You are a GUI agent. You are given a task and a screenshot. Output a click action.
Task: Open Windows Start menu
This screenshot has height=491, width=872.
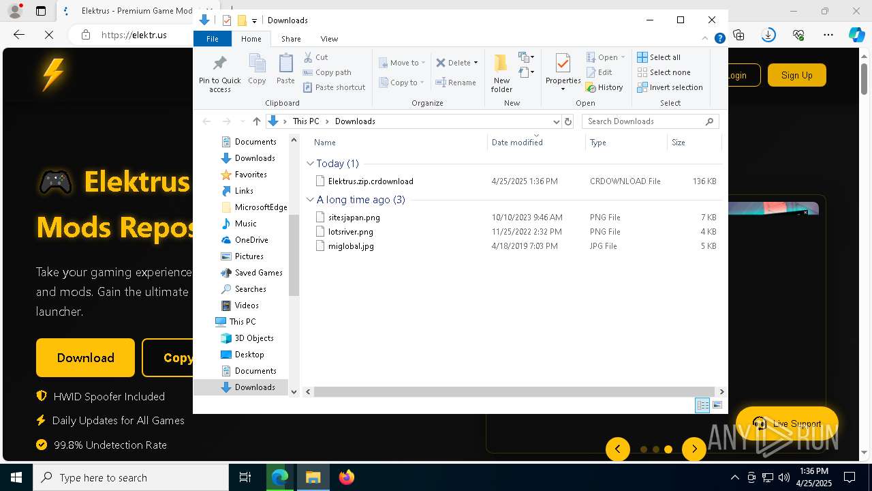point(16,477)
